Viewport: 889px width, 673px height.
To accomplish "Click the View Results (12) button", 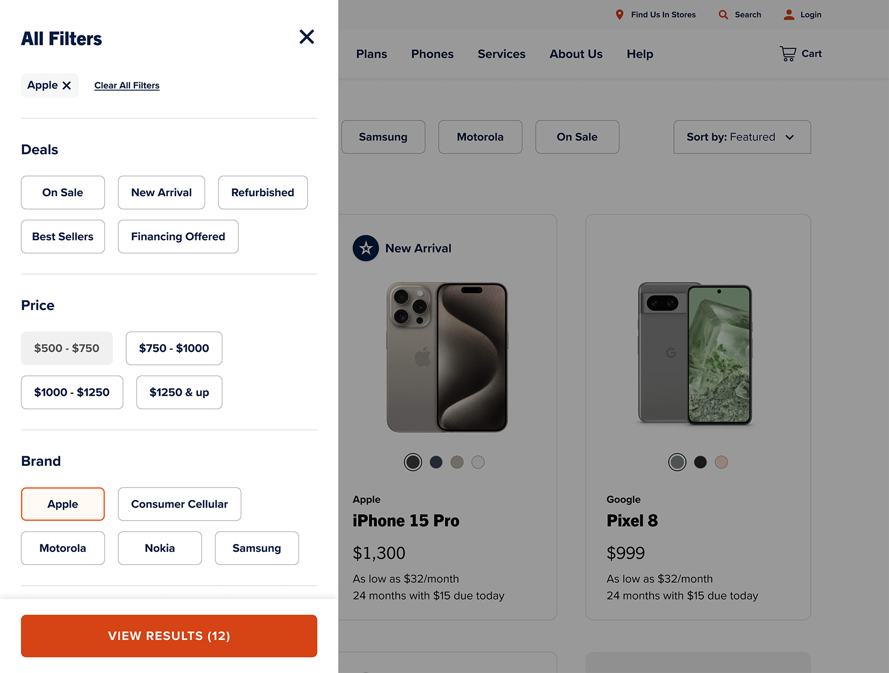I will pyautogui.click(x=169, y=636).
